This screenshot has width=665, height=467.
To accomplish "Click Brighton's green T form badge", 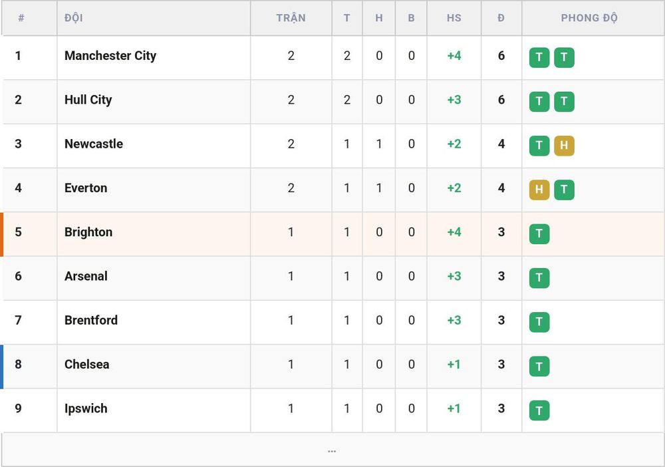I will click(x=539, y=234).
